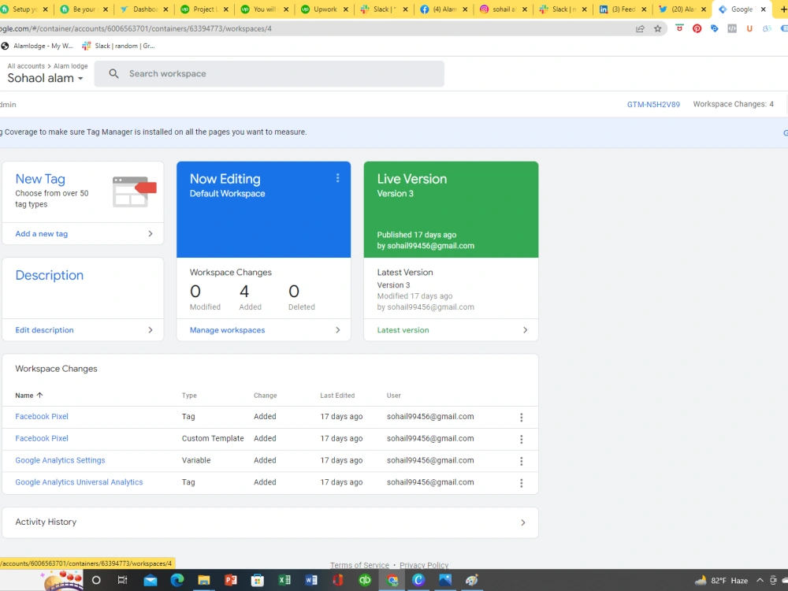Image resolution: width=788 pixels, height=591 pixels.
Task: Switch to the sohail Instagram tab
Action: click(503, 9)
